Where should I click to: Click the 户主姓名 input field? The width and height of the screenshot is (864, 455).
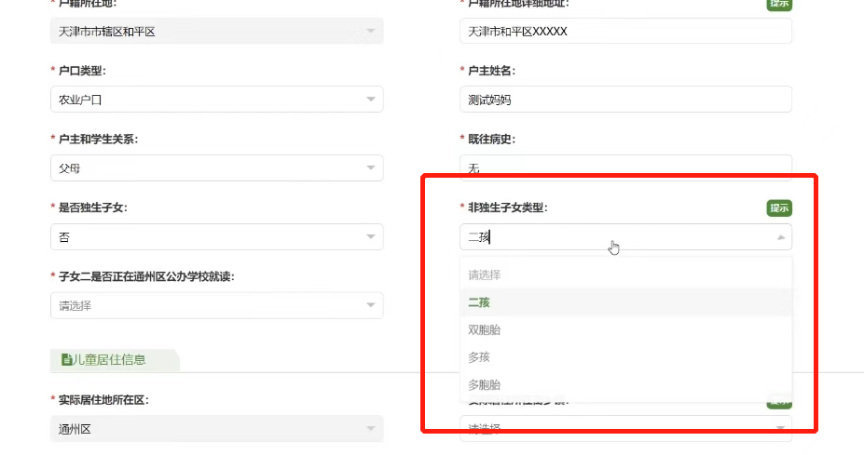point(625,100)
